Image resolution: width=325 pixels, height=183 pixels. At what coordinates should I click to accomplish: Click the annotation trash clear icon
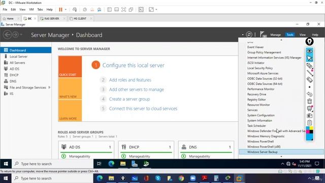pyautogui.click(x=309, y=101)
